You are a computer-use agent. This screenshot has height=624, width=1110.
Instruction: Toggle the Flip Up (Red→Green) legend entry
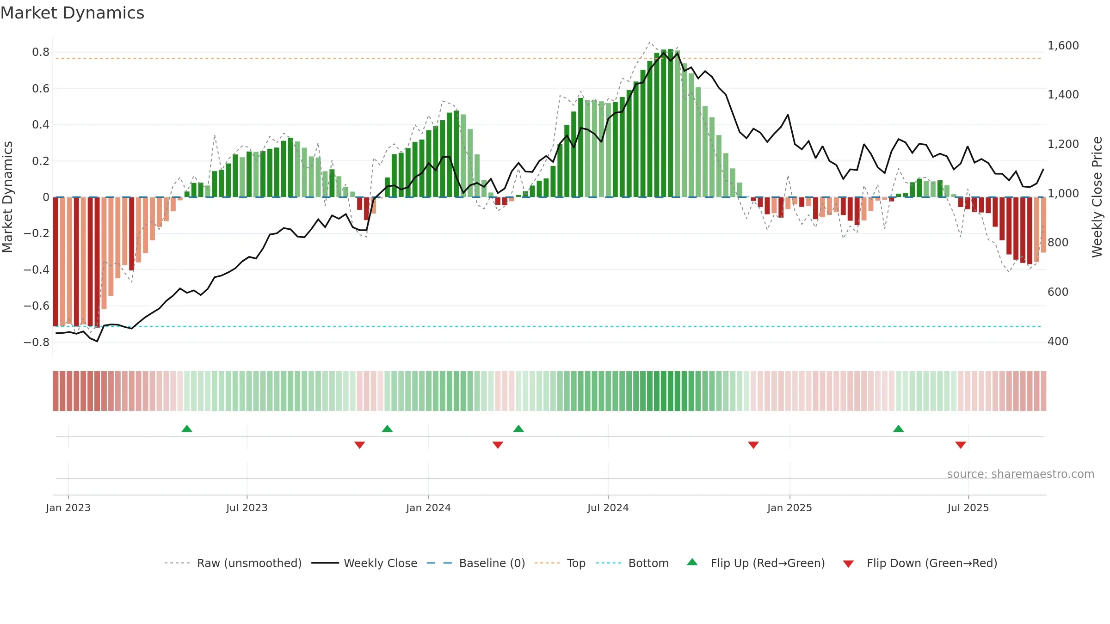pyautogui.click(x=756, y=563)
